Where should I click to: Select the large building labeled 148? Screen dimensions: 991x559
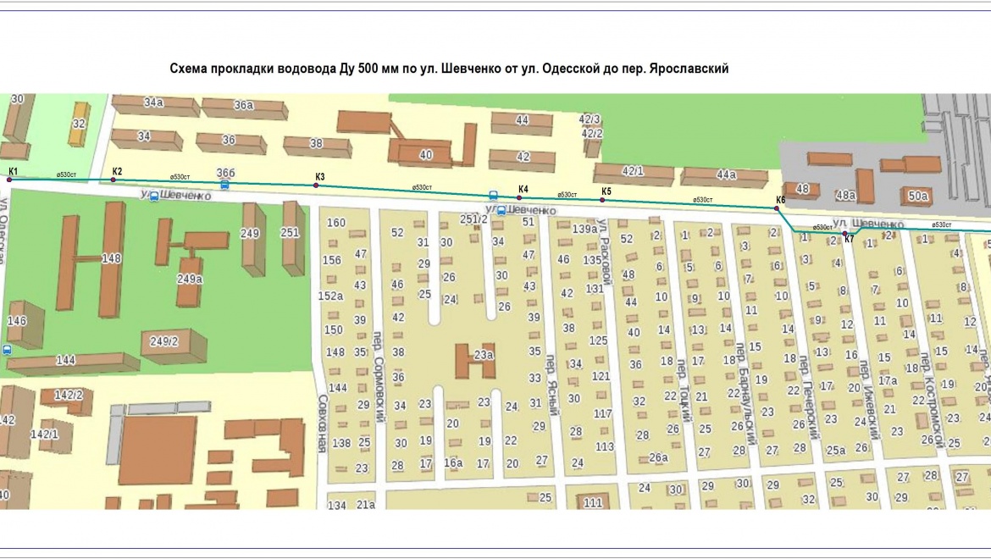(110, 258)
